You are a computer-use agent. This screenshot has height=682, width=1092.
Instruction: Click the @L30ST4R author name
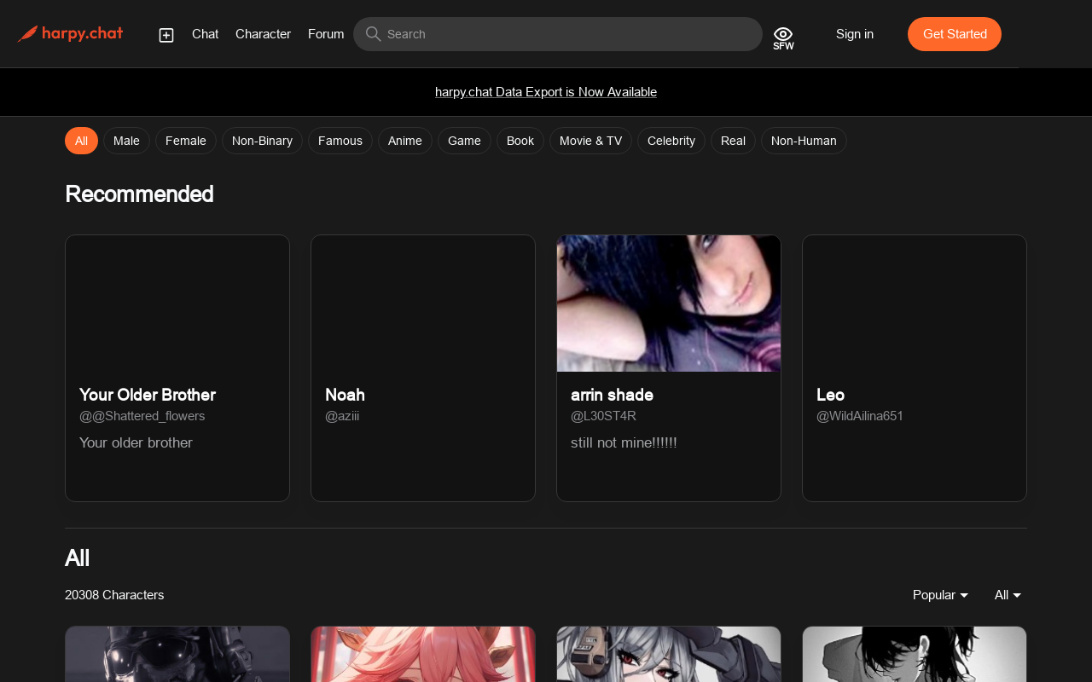[x=603, y=416]
